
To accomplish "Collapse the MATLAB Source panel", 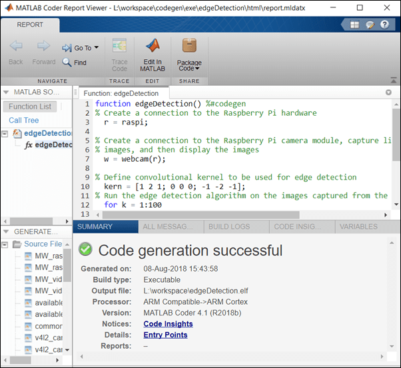I will pos(7,92).
